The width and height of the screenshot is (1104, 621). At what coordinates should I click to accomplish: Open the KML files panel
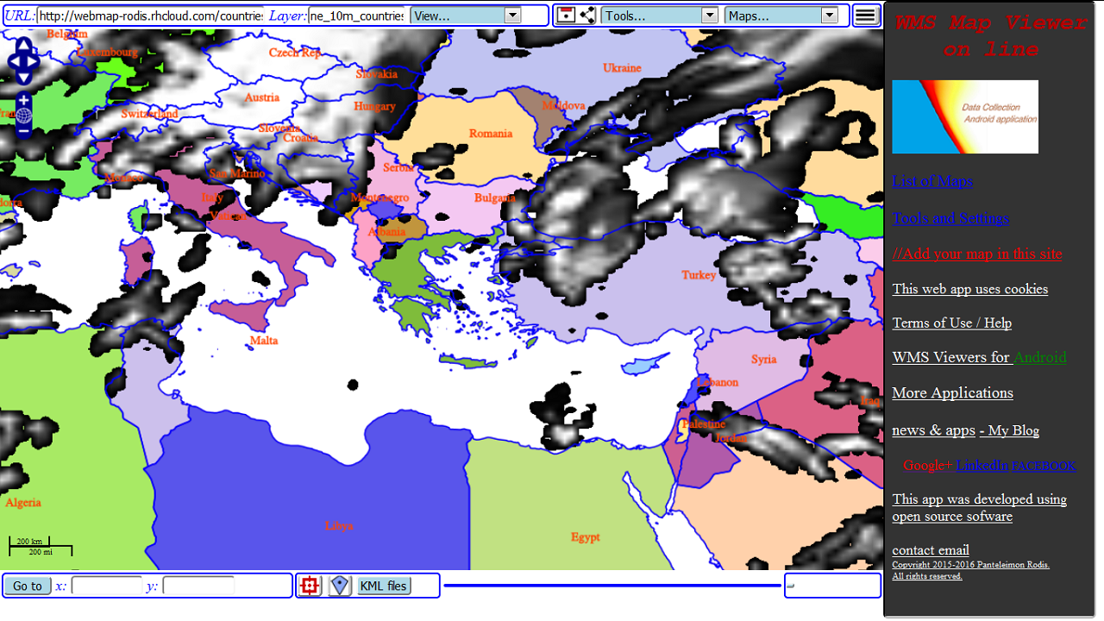click(x=382, y=585)
